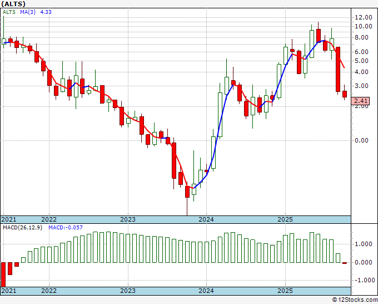
Task: Click the small red latest MACD bar
Action: [345, 263]
